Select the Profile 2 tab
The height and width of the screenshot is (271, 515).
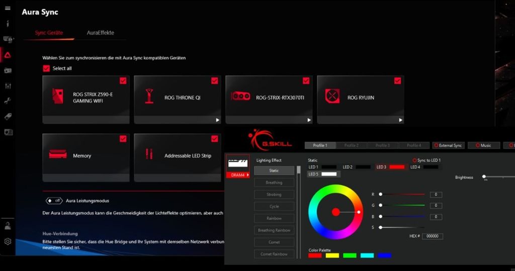tap(352, 145)
